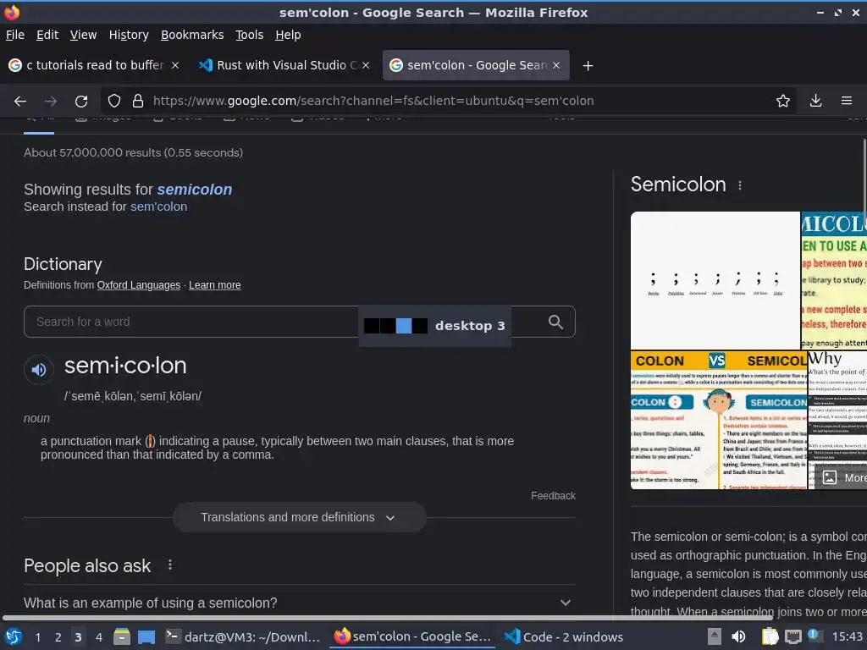867x650 pixels.
Task: Go back with the browser back arrow
Action: (20, 102)
